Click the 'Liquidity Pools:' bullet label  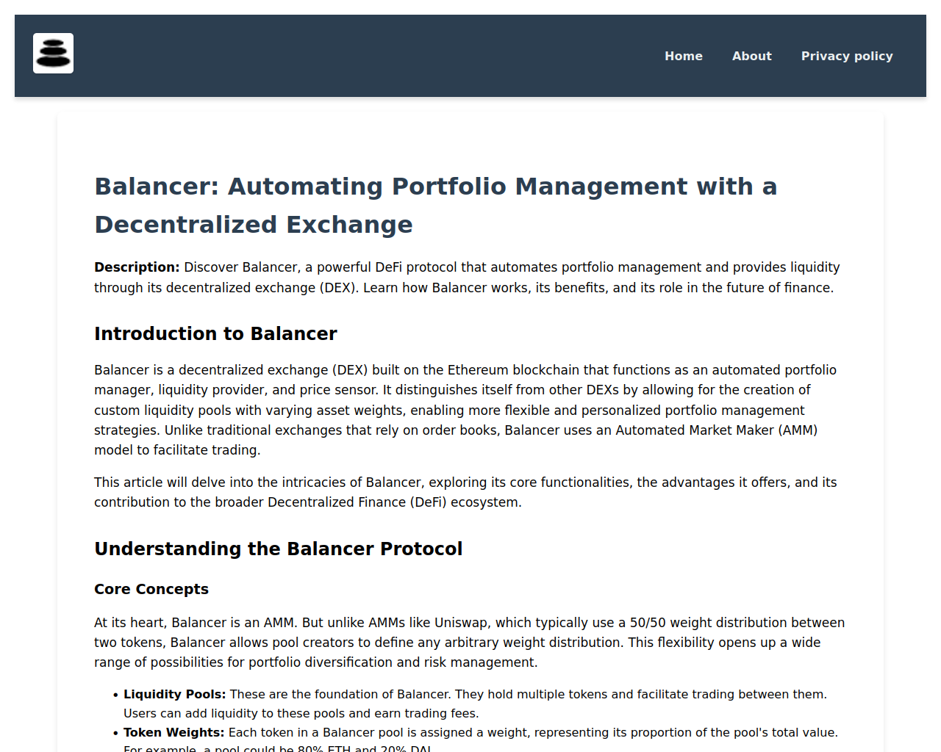click(x=174, y=695)
